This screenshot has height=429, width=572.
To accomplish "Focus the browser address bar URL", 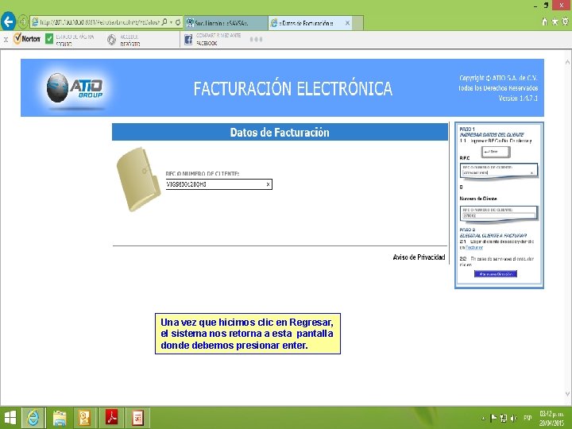I will pyautogui.click(x=99, y=22).
